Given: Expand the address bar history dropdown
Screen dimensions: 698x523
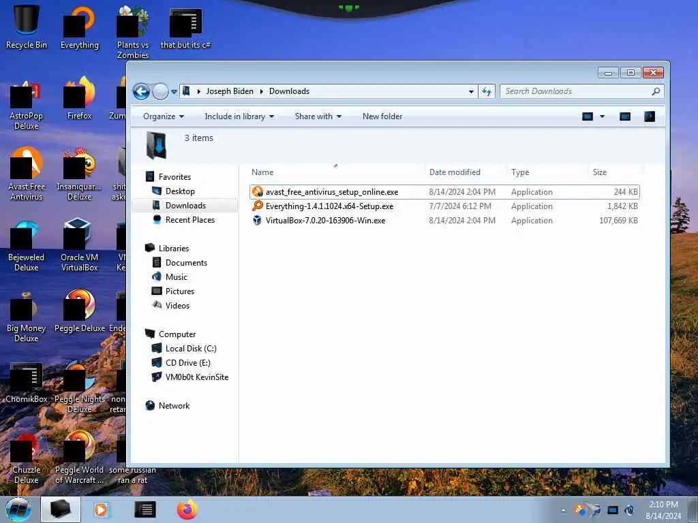Looking at the screenshot, I should (x=471, y=92).
